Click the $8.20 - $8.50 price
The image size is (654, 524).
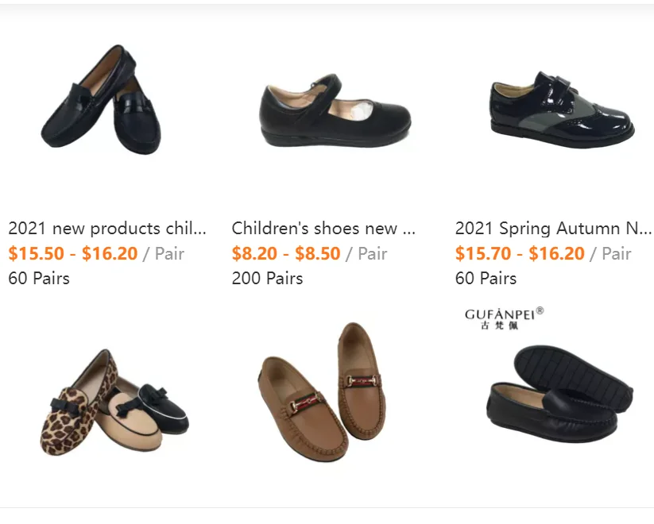(286, 254)
